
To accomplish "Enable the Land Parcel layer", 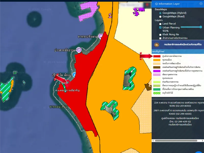I will click(160, 24).
